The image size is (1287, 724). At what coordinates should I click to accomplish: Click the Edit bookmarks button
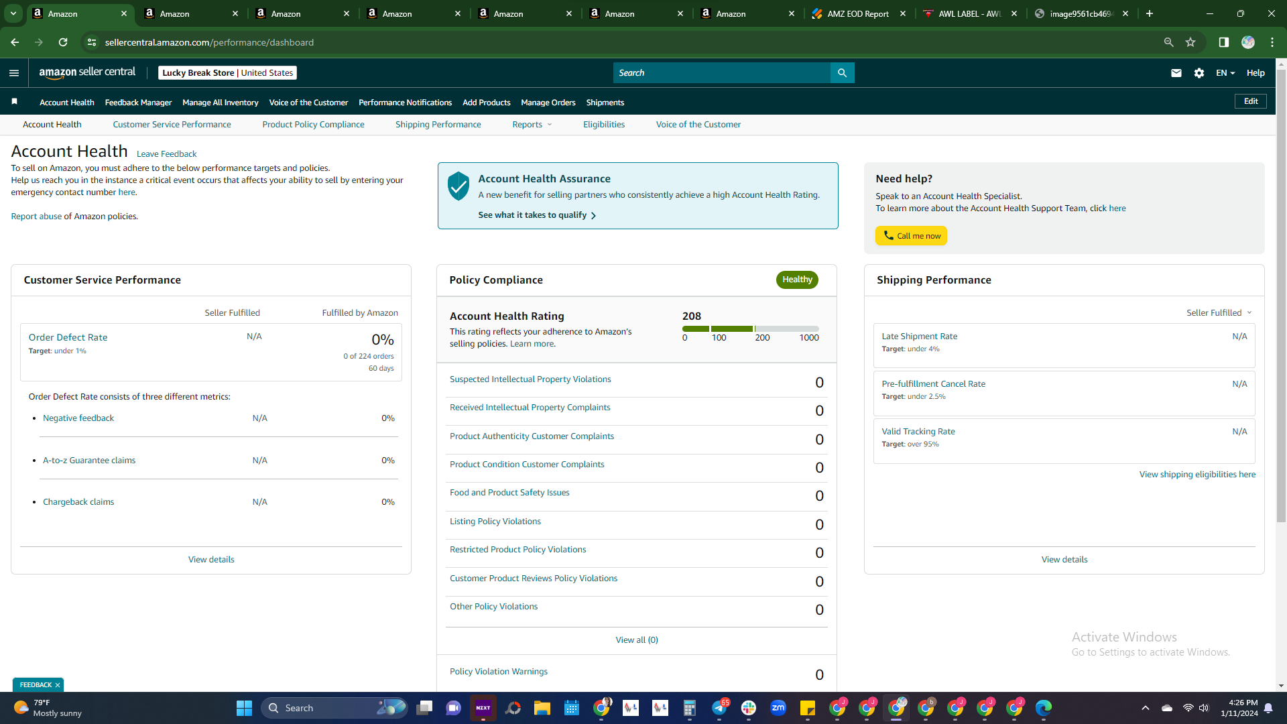coord(1251,101)
